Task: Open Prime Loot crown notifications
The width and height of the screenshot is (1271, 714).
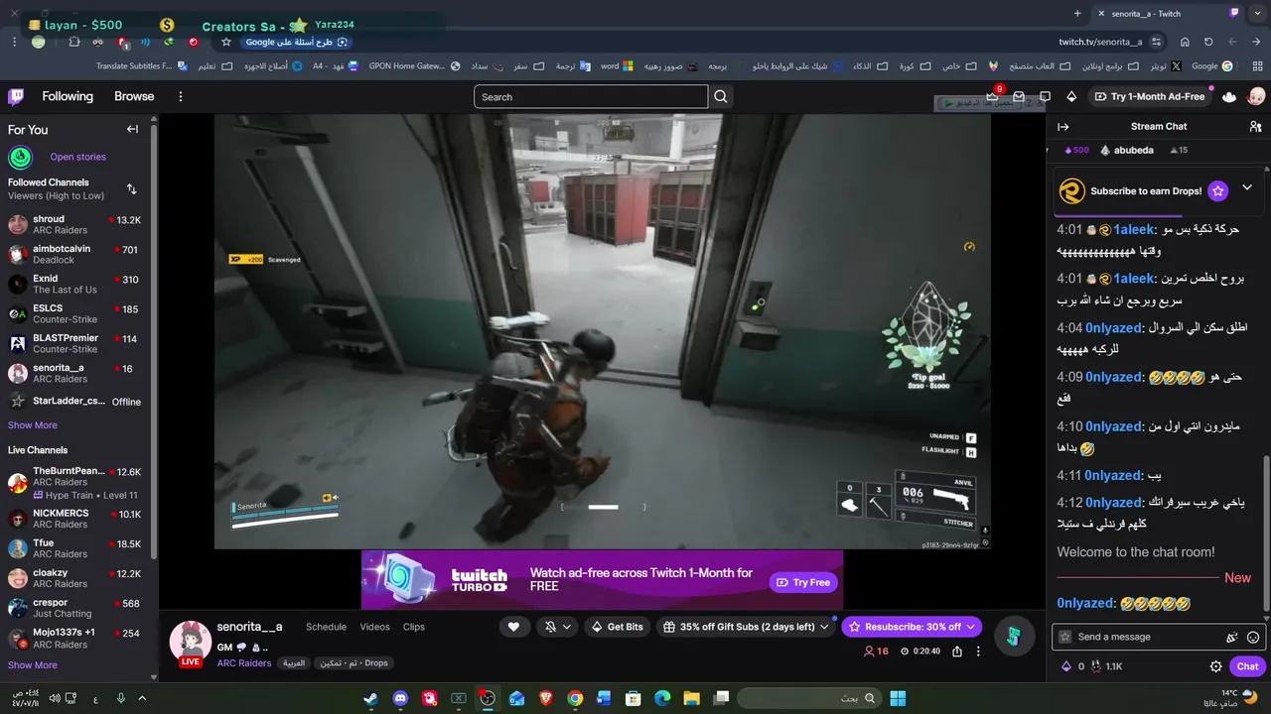Action: pos(992,96)
